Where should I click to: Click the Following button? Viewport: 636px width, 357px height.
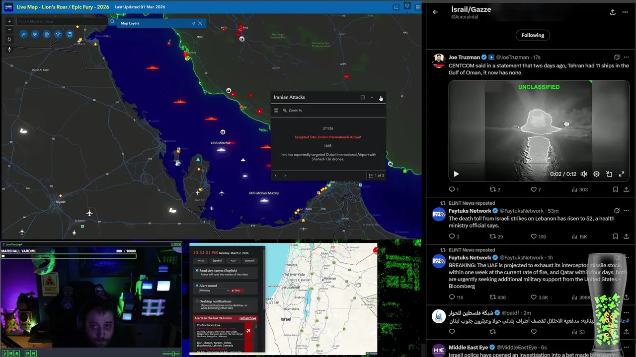(533, 35)
